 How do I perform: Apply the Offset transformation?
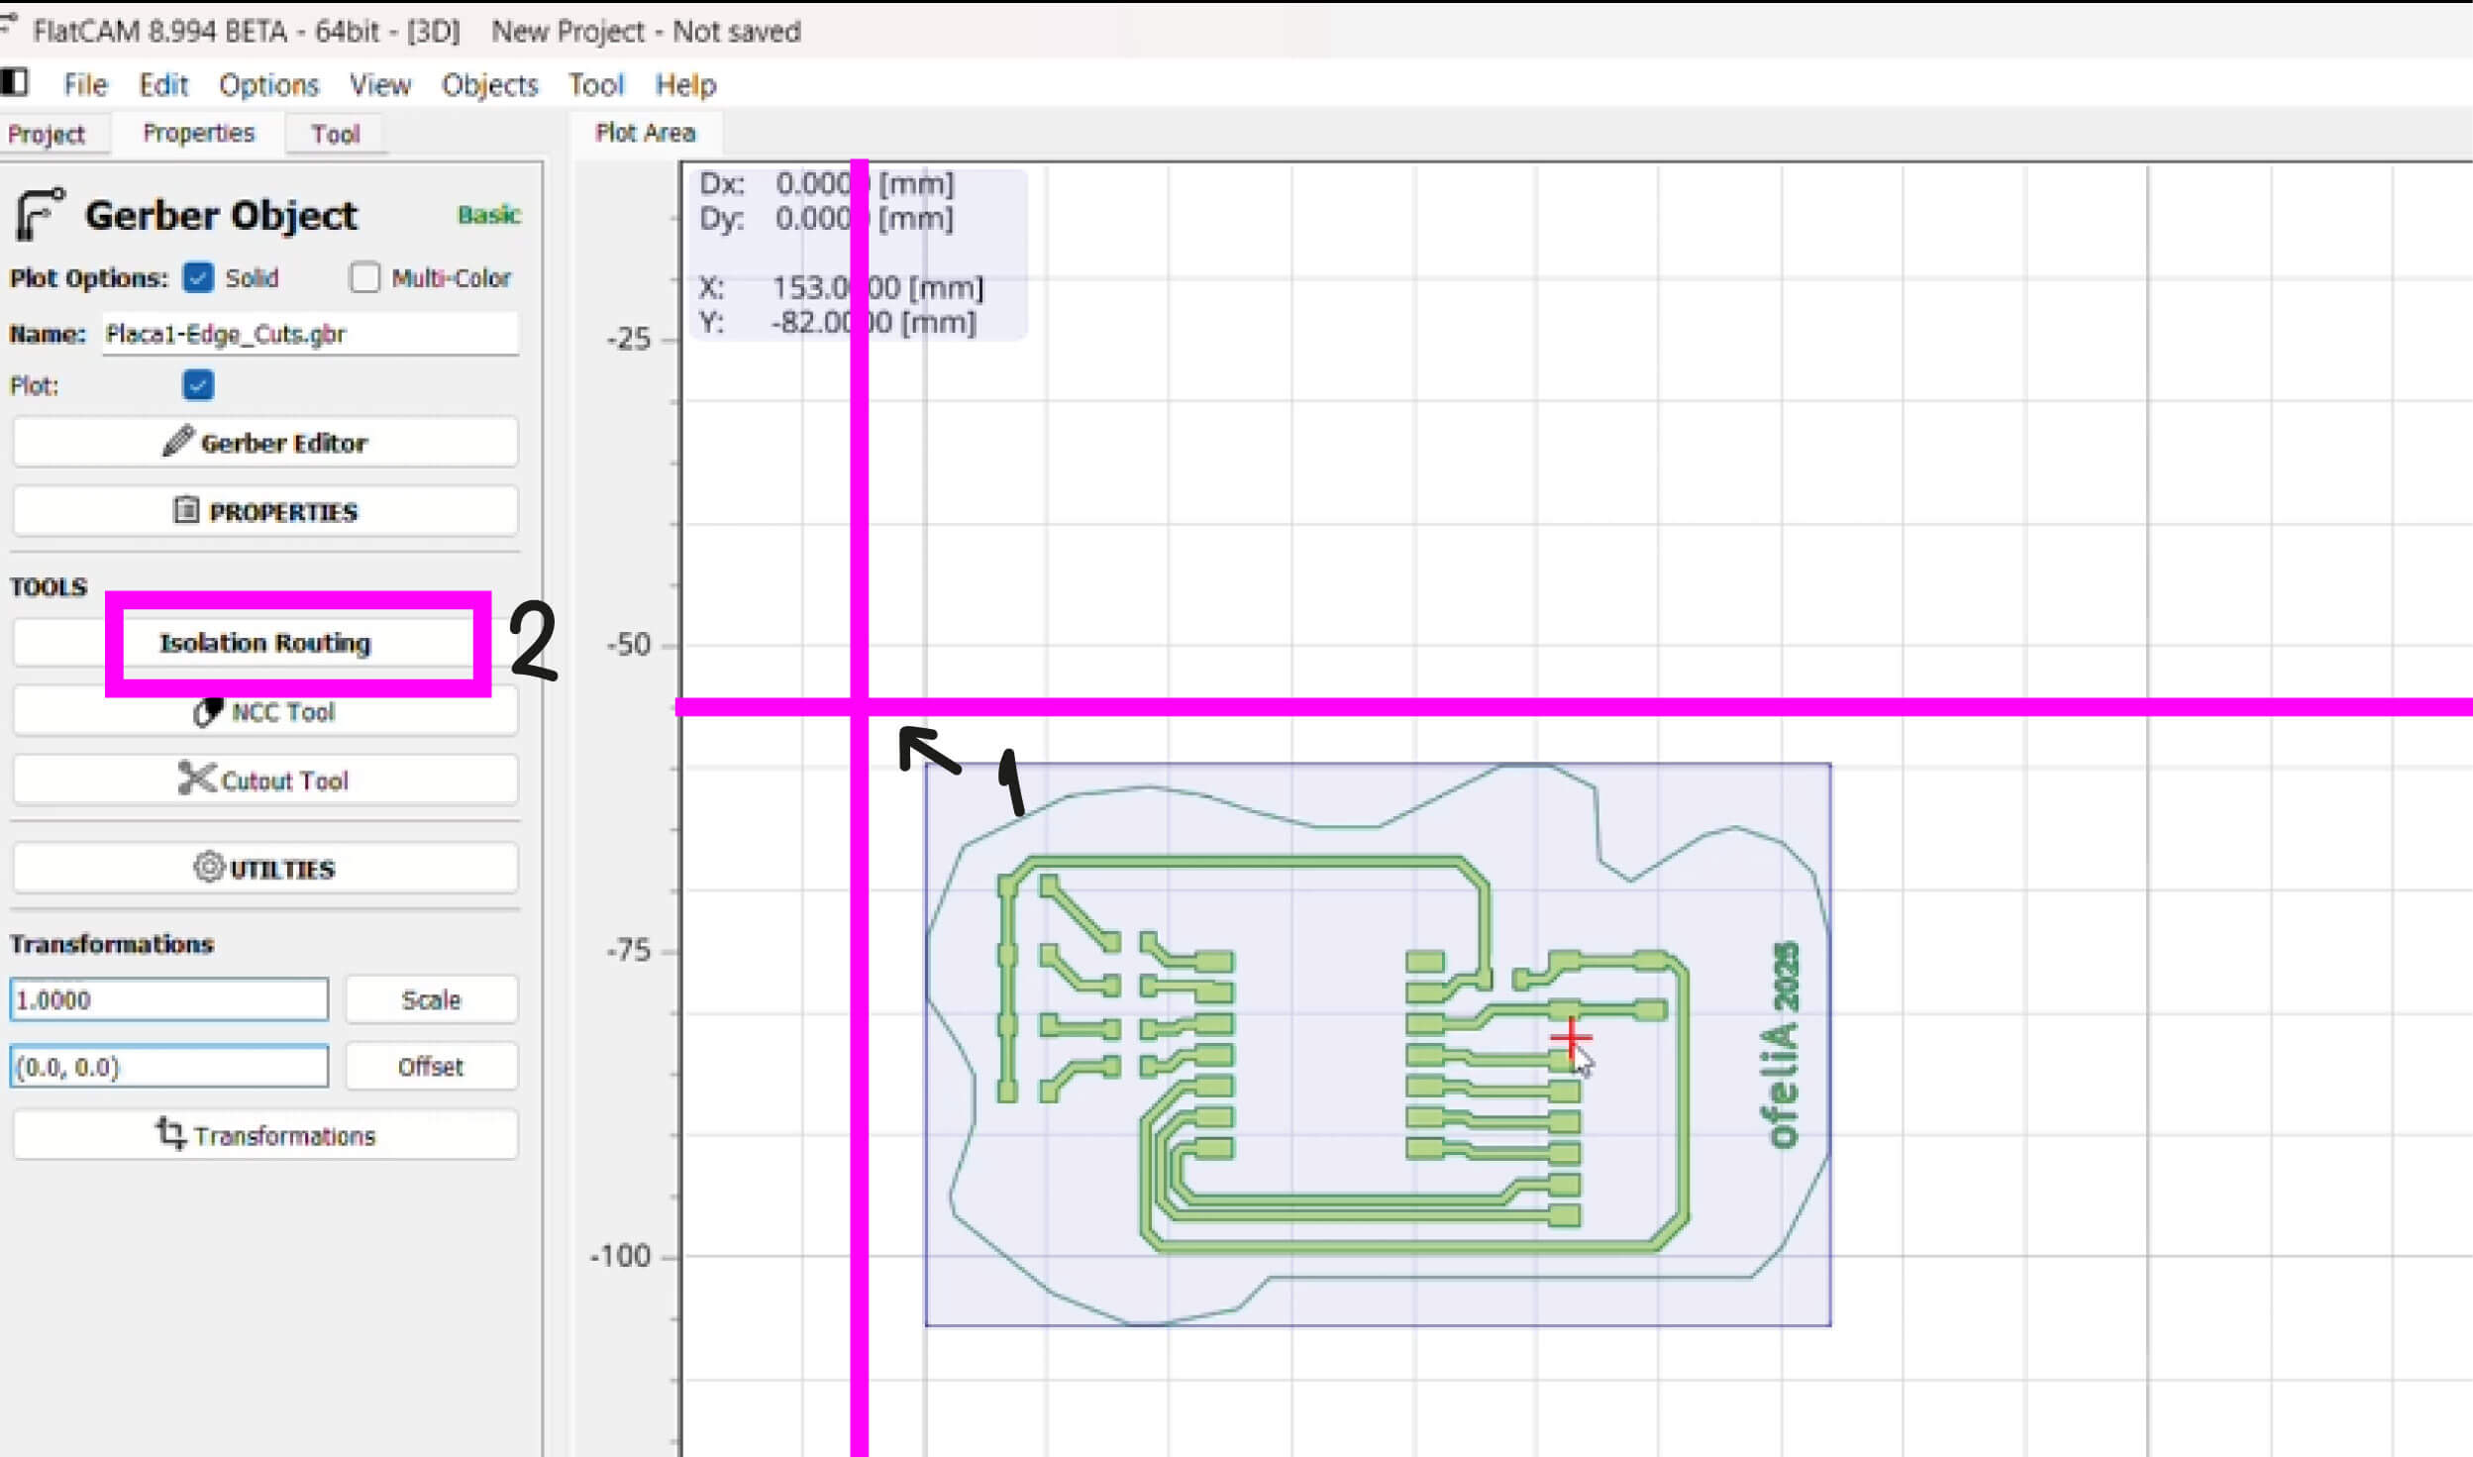click(431, 1067)
